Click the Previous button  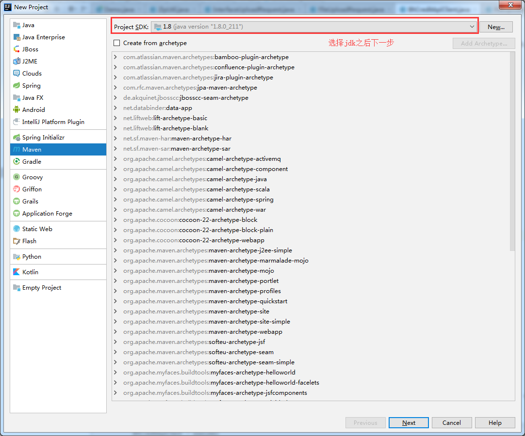point(365,422)
